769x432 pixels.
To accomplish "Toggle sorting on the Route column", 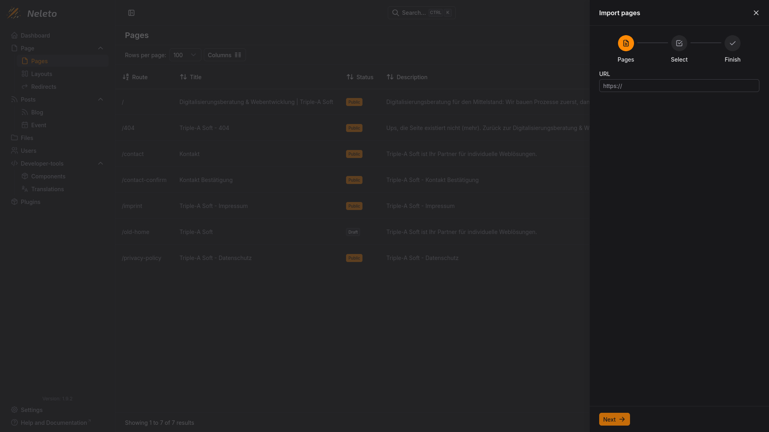I will pos(125,77).
